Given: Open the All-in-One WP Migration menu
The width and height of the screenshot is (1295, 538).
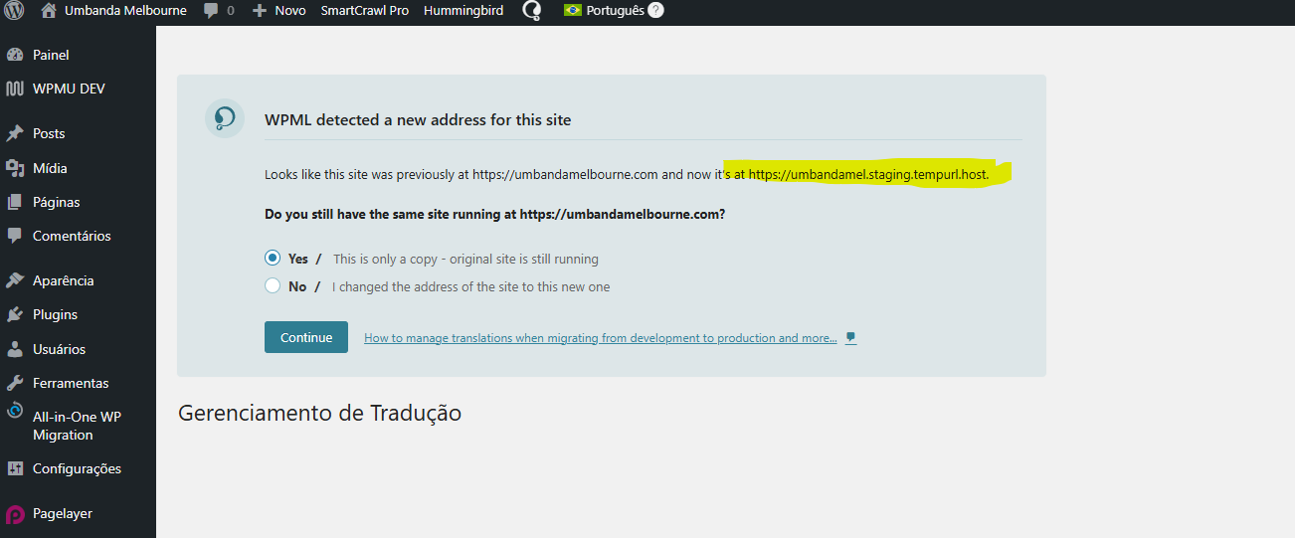Looking at the screenshot, I should 78,426.
